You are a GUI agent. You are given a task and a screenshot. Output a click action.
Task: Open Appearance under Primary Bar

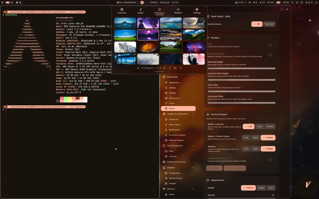click(x=174, y=82)
